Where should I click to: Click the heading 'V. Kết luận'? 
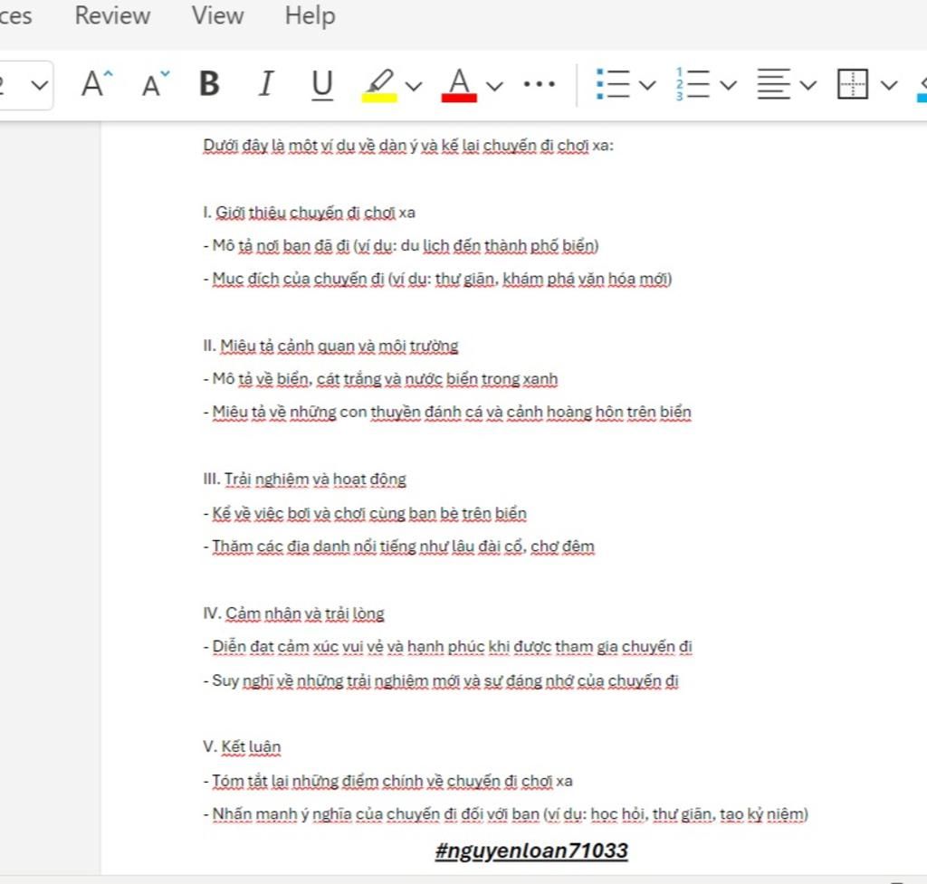(242, 746)
